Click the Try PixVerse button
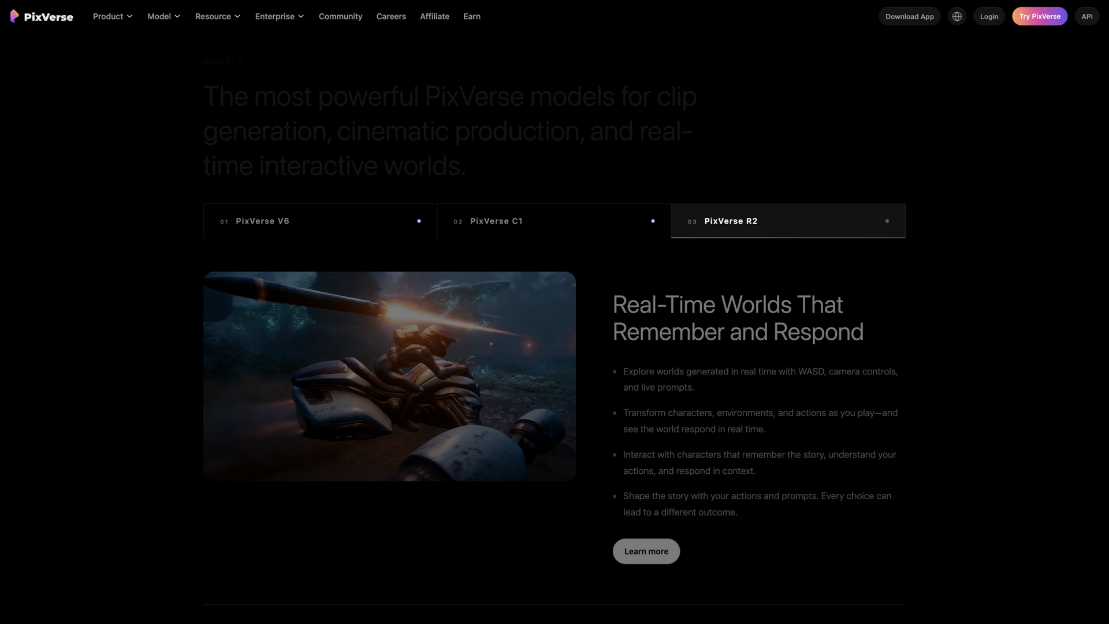The width and height of the screenshot is (1109, 624). pyautogui.click(x=1040, y=16)
